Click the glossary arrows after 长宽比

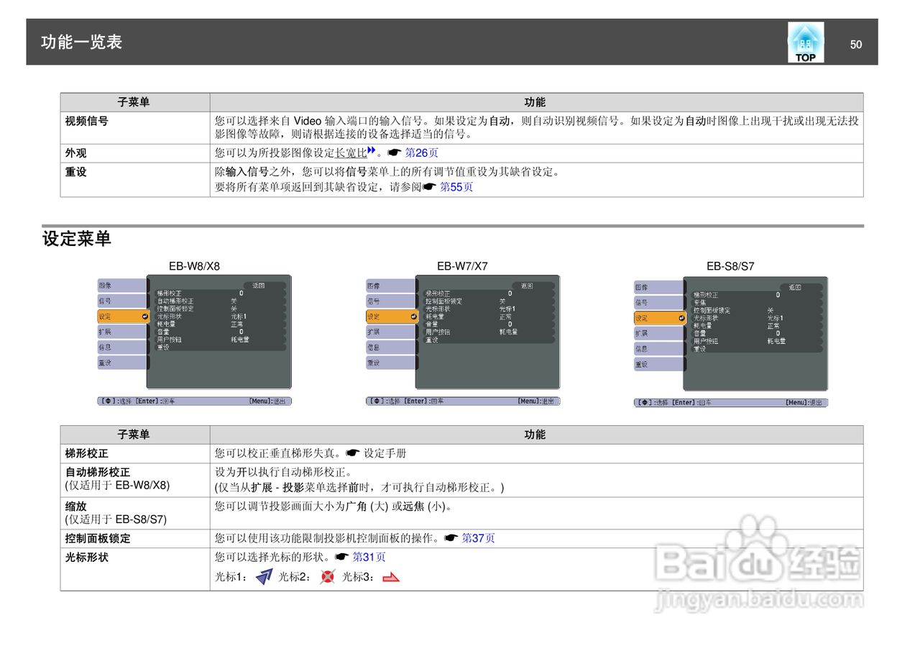click(x=372, y=150)
